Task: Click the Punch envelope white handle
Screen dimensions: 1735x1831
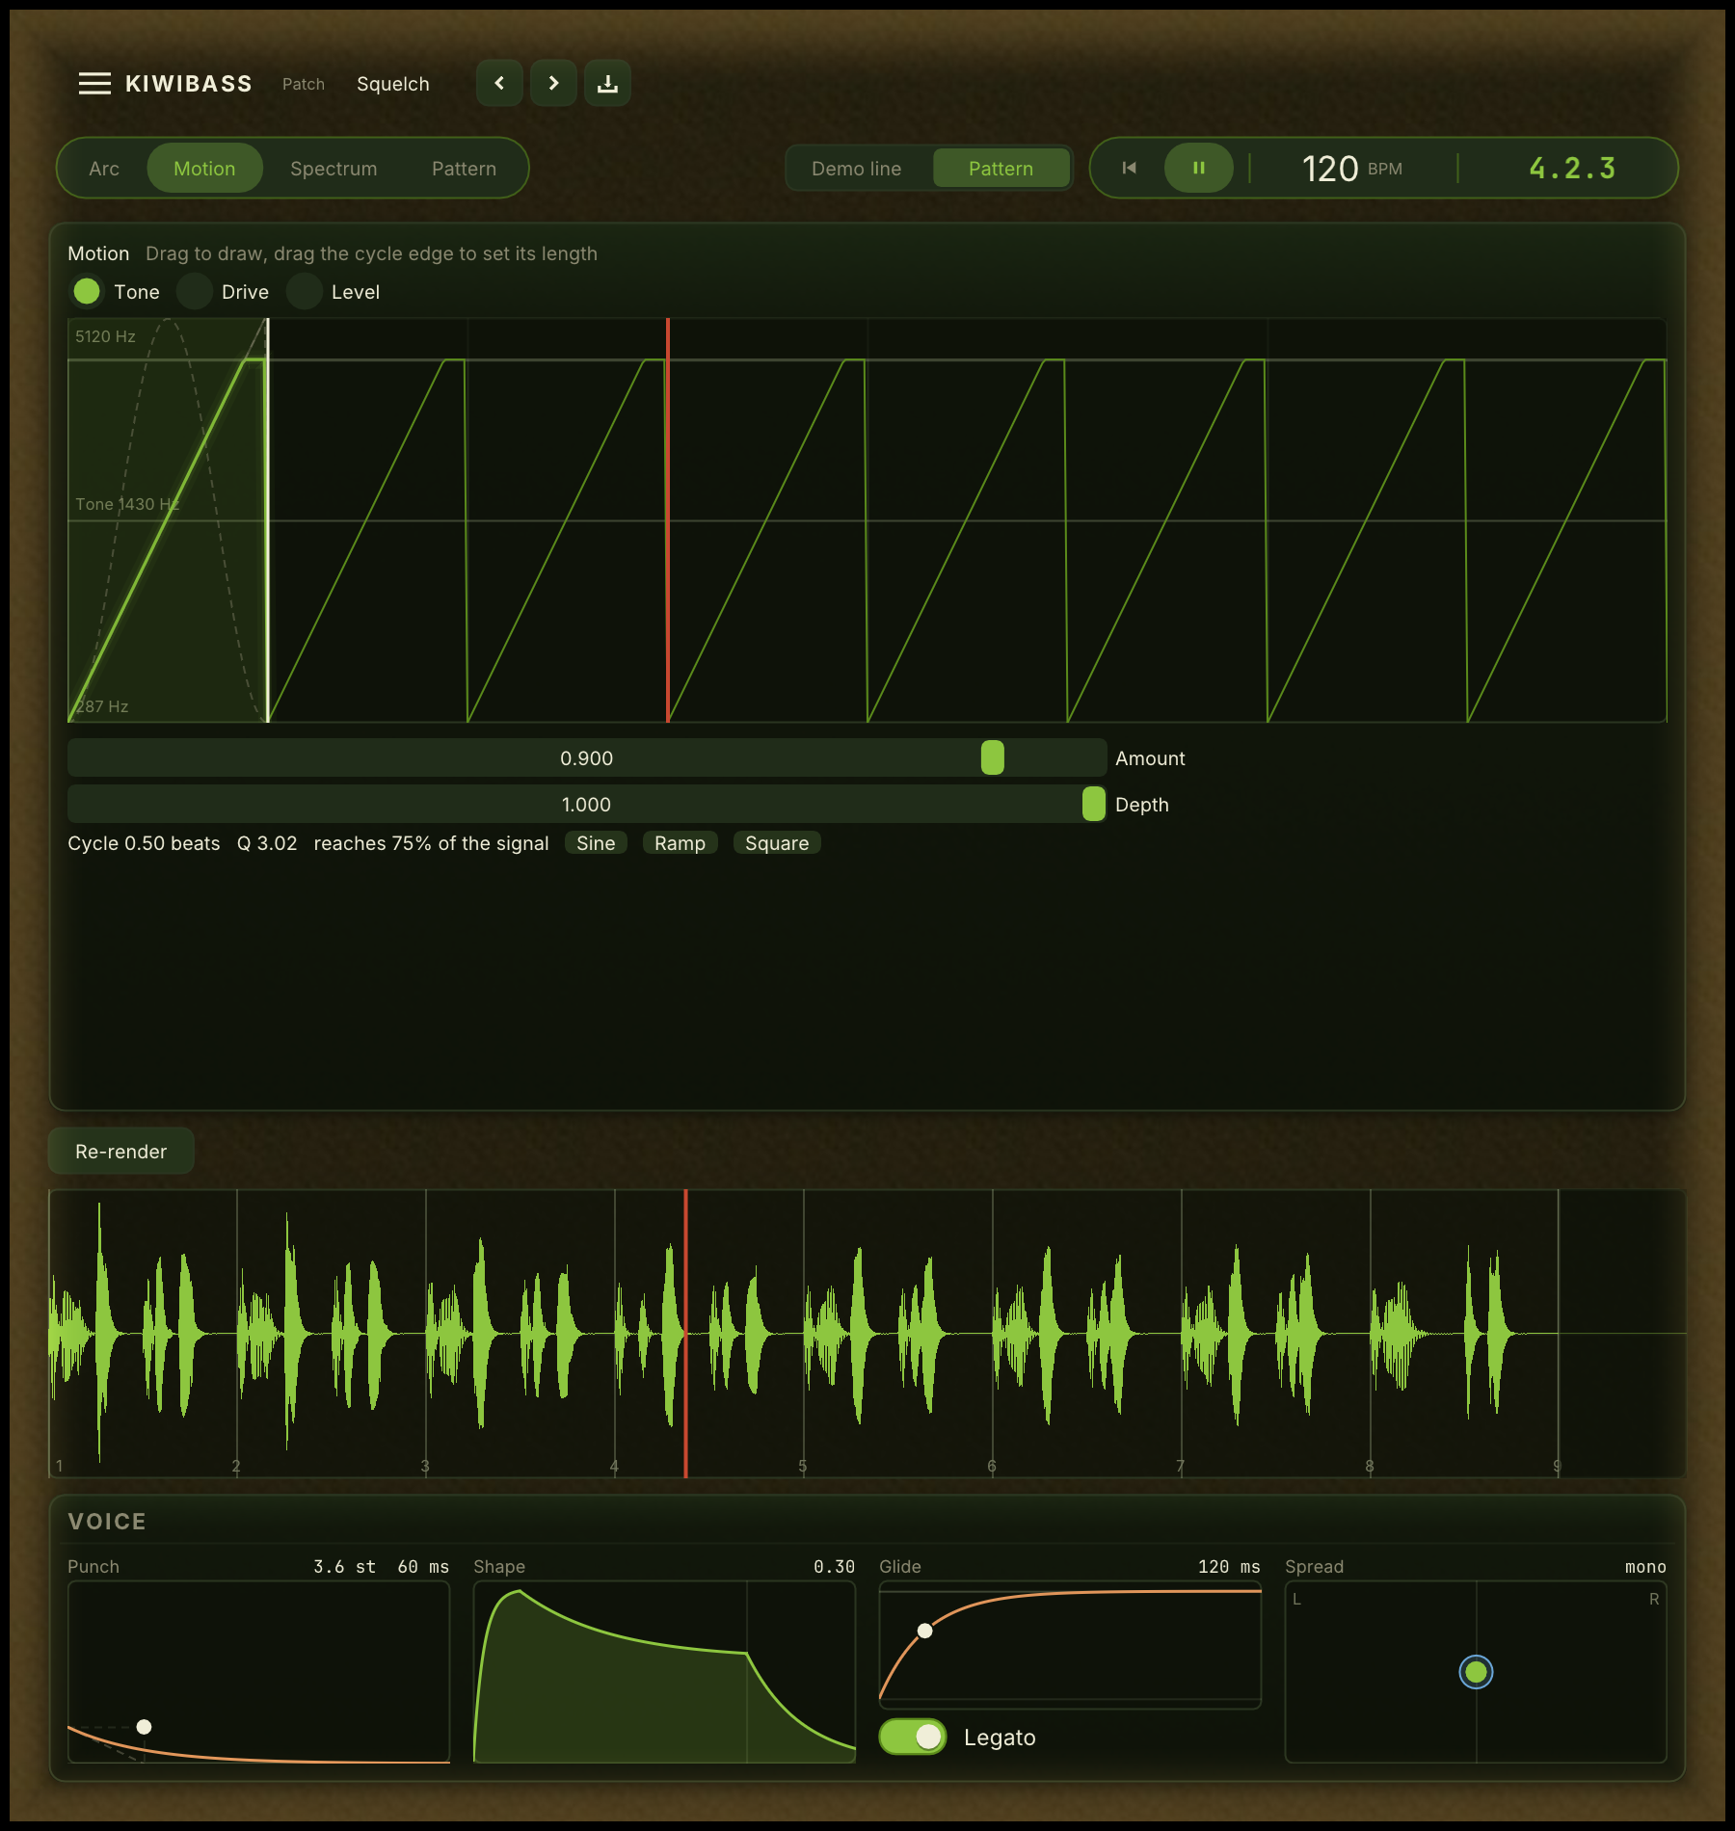Action: (144, 1726)
